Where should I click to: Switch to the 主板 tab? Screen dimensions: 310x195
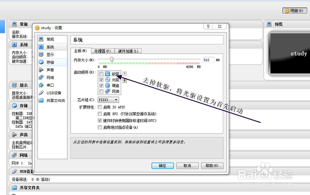(81, 51)
